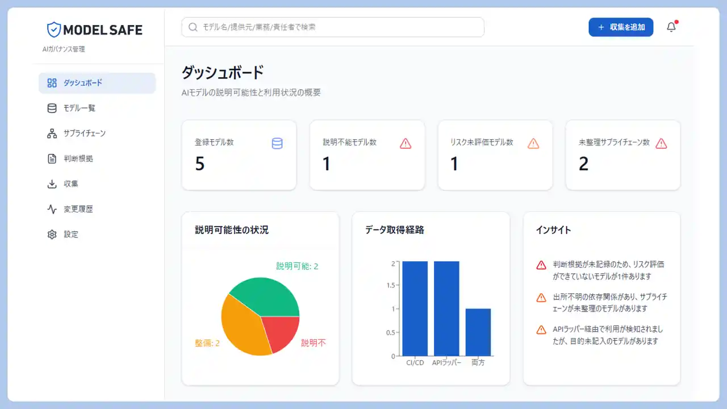Image resolution: width=727 pixels, height=409 pixels.
Task: Focus the model search input field
Action: [341, 27]
